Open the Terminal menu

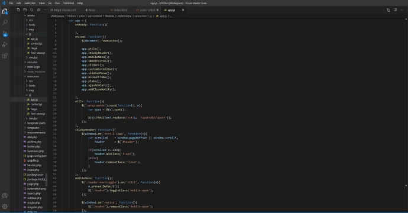coord(69,3)
